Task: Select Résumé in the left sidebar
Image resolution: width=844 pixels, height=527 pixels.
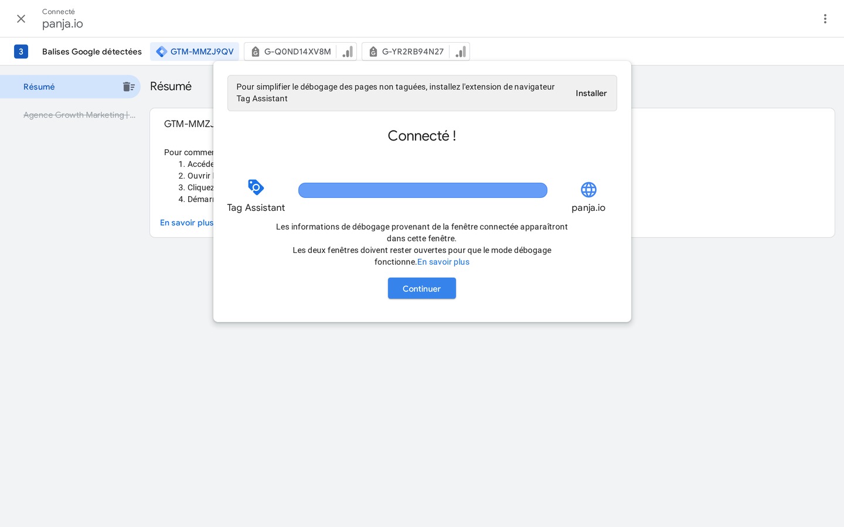Action: coord(70,87)
